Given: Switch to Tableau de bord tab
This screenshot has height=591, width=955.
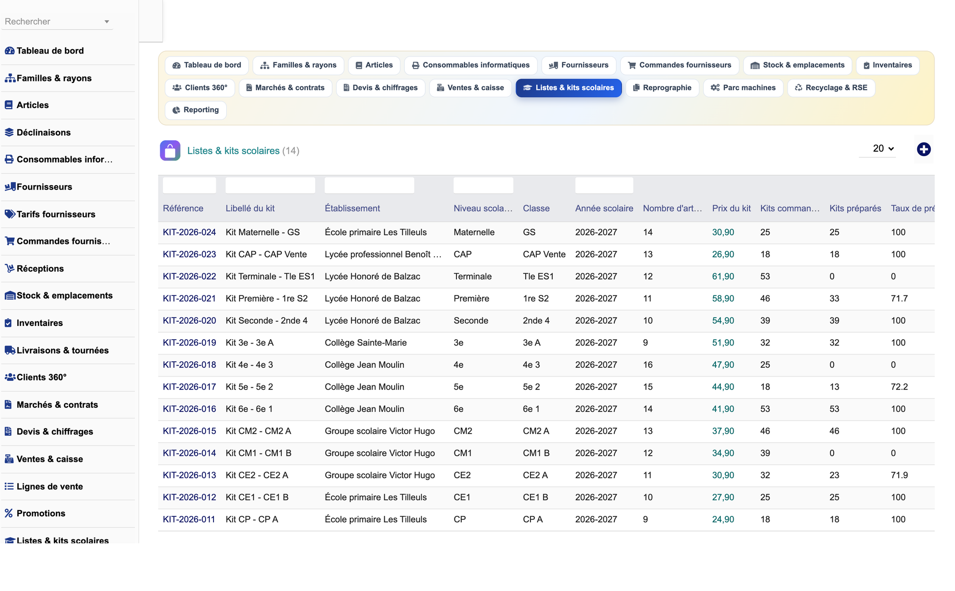Looking at the screenshot, I should (x=207, y=65).
